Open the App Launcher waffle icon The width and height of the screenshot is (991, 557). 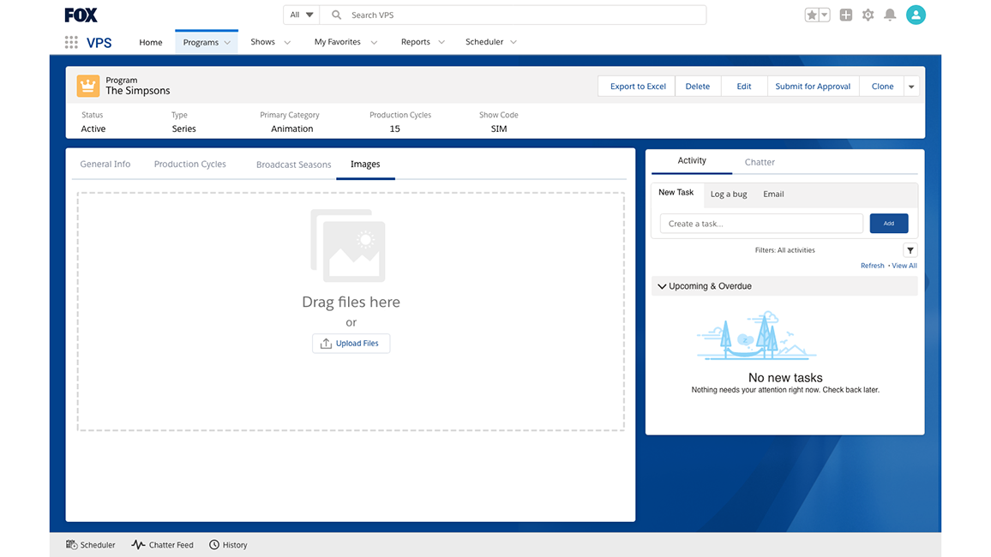click(x=71, y=41)
